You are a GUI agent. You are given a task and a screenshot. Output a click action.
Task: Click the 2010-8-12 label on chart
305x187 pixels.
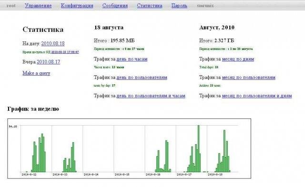click(x=29, y=174)
